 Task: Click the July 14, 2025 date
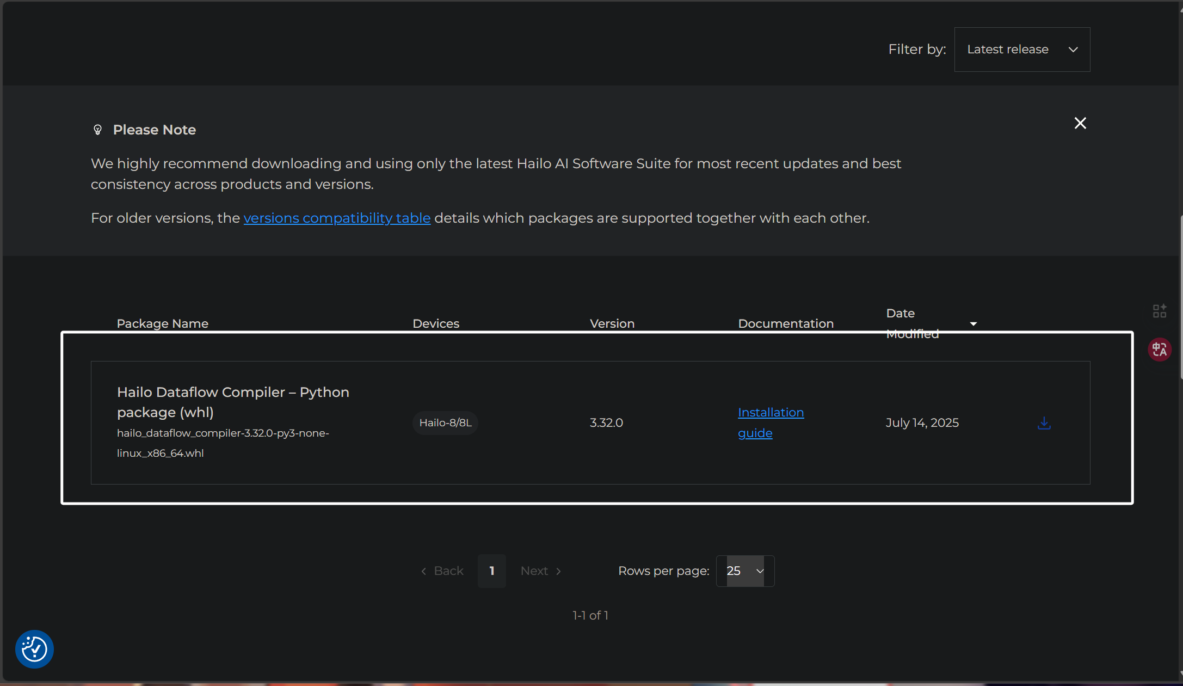pyautogui.click(x=922, y=422)
